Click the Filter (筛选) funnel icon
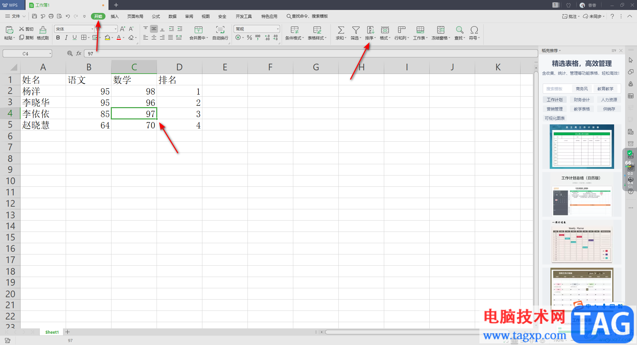637x345 pixels. tap(356, 30)
